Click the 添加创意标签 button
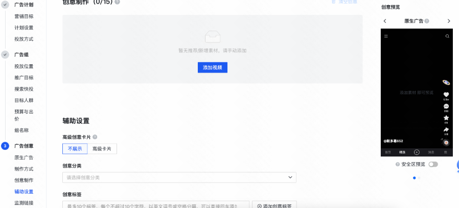This screenshot has width=459, height=208. tap(274, 204)
